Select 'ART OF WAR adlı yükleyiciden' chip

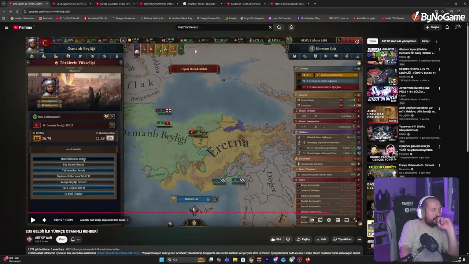click(399, 41)
